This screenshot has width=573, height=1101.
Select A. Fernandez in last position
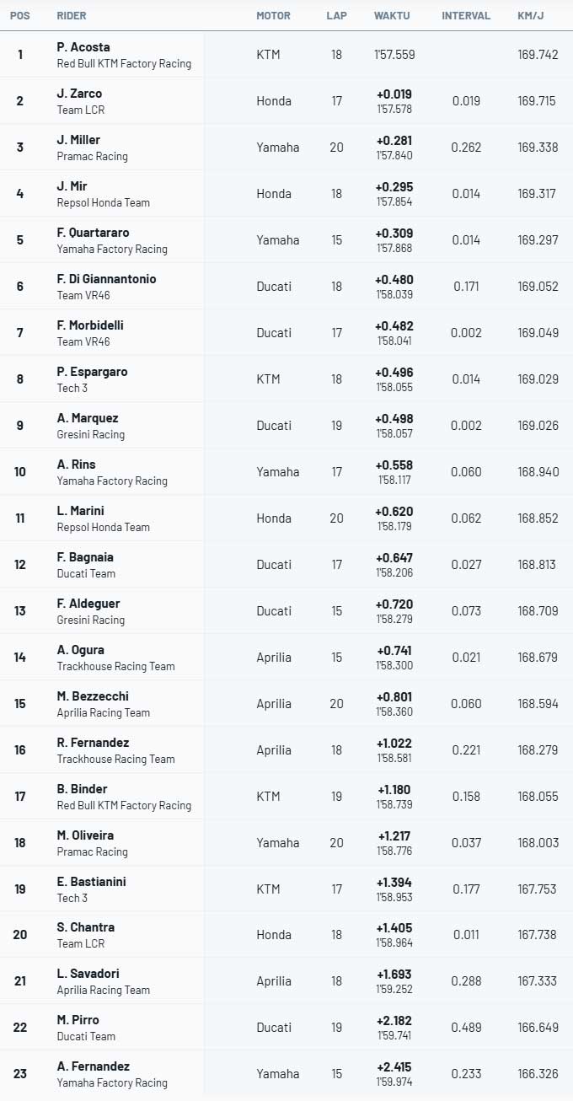tap(94, 1066)
